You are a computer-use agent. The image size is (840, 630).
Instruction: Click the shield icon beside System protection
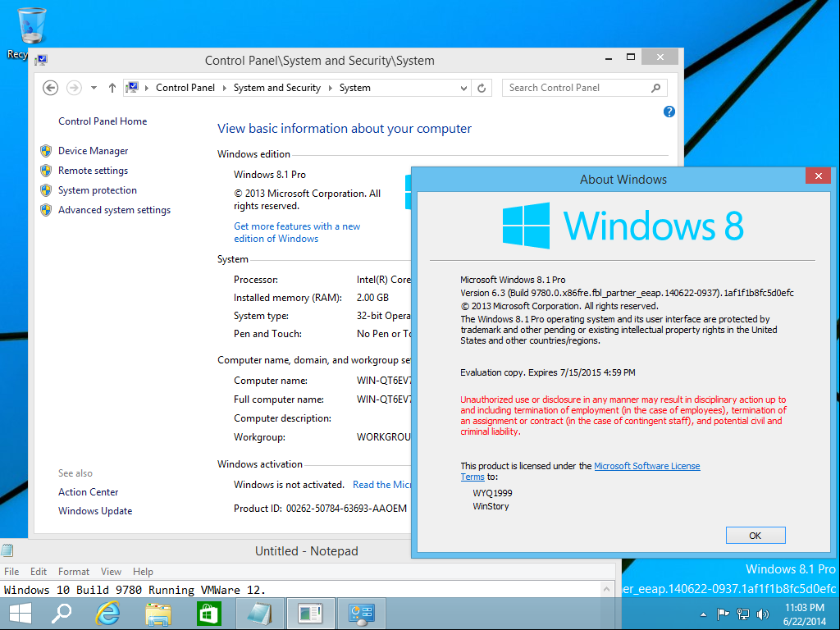click(46, 190)
